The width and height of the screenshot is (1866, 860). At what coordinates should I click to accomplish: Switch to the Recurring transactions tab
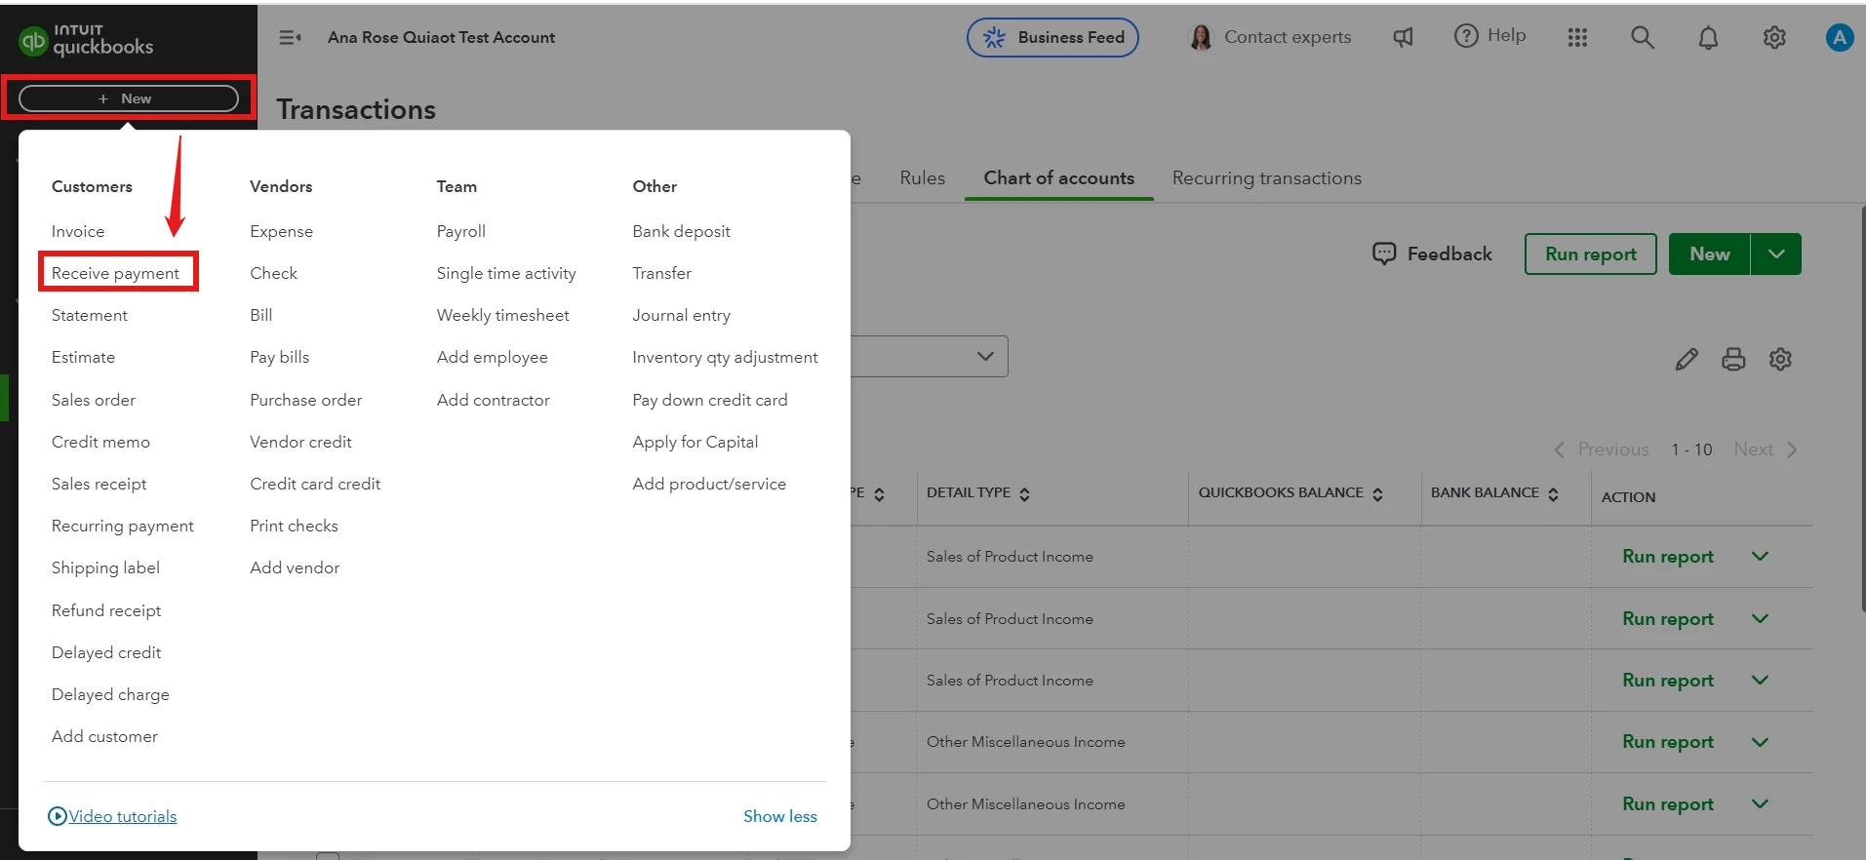pyautogui.click(x=1267, y=178)
